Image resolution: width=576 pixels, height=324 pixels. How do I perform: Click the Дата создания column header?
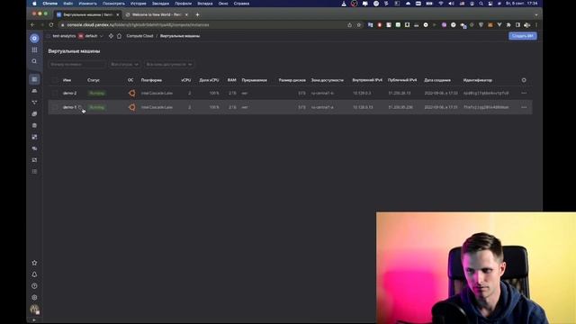[437, 80]
